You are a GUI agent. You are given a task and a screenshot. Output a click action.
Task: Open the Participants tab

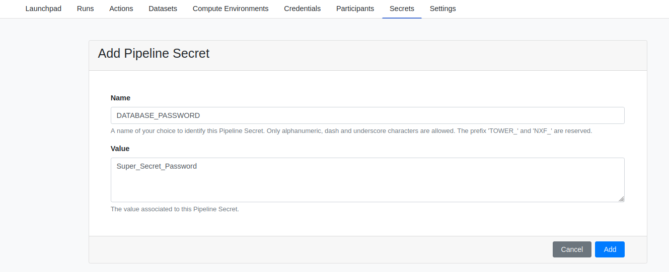(355, 9)
